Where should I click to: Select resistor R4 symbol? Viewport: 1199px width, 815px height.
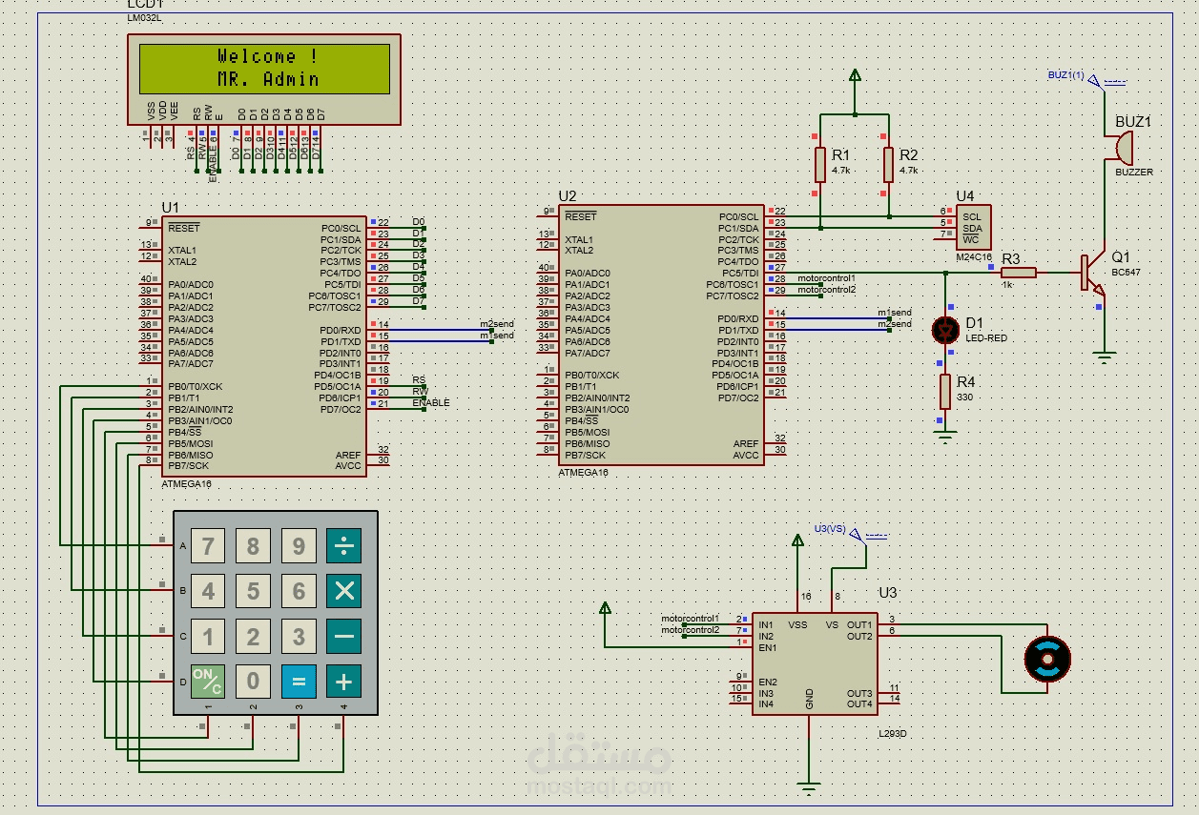click(x=945, y=392)
